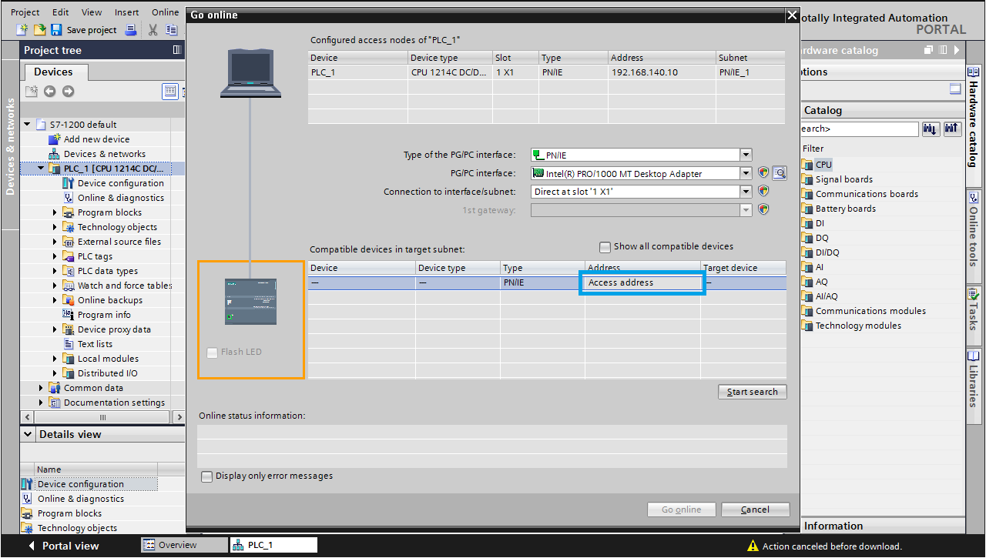Click the search up icon in Catalog
The height and width of the screenshot is (558, 986).
coord(953,129)
